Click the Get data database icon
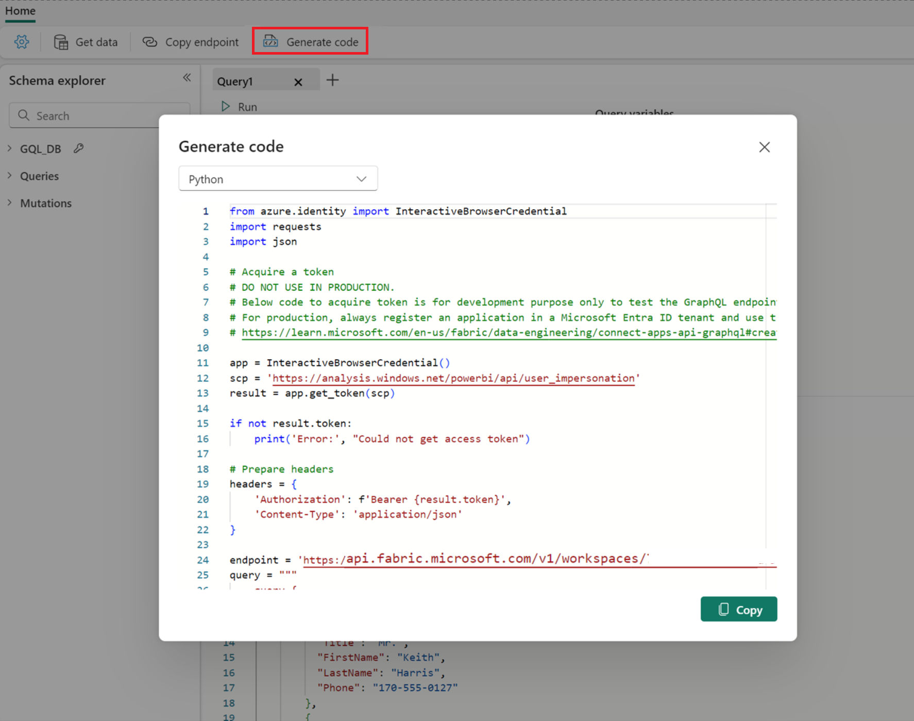914x721 pixels. pos(61,42)
